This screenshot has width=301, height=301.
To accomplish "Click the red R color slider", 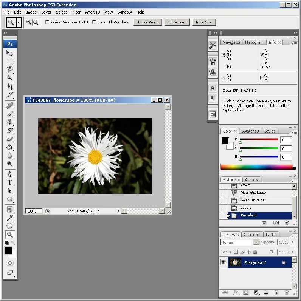I will point(259,139).
